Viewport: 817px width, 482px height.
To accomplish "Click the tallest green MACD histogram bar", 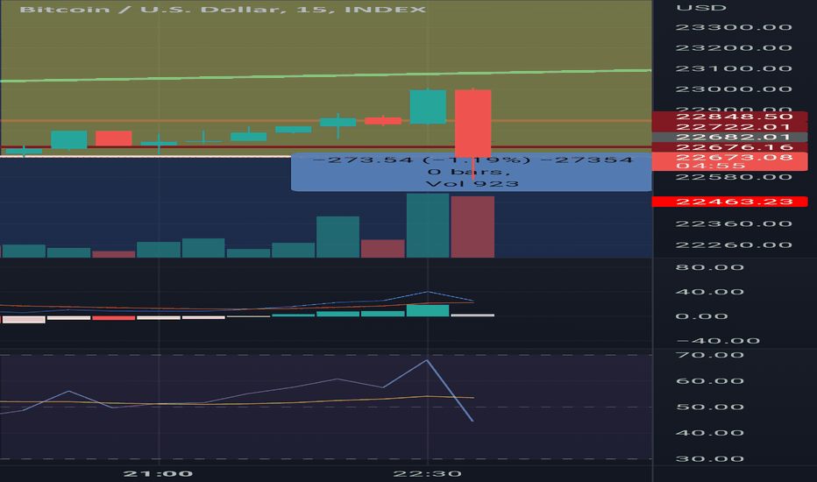I will (x=428, y=310).
